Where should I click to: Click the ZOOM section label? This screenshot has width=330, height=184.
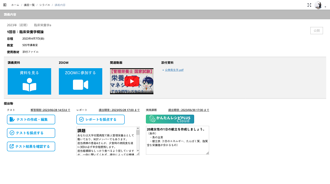point(64,63)
